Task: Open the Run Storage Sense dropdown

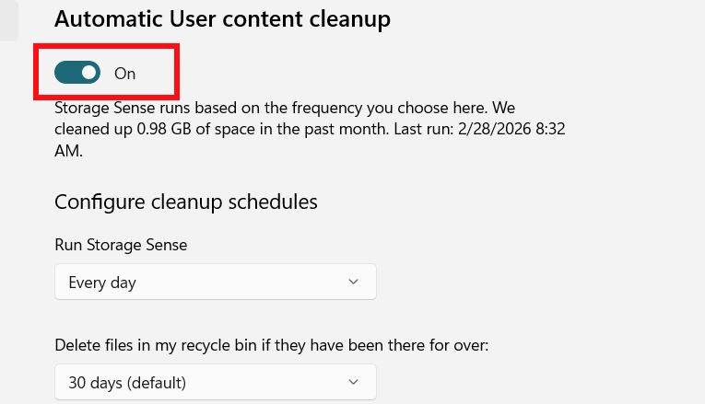Action: 215,282
